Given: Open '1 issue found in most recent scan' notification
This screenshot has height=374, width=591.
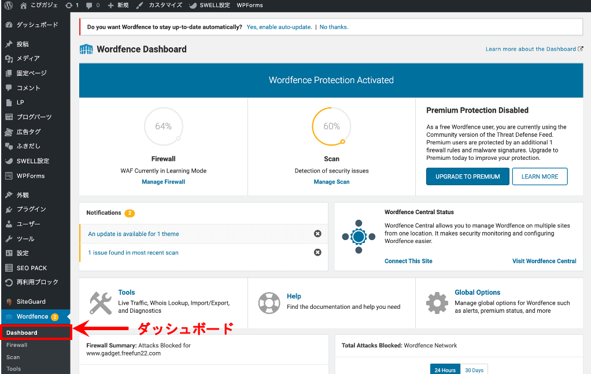Looking at the screenshot, I should (x=133, y=252).
